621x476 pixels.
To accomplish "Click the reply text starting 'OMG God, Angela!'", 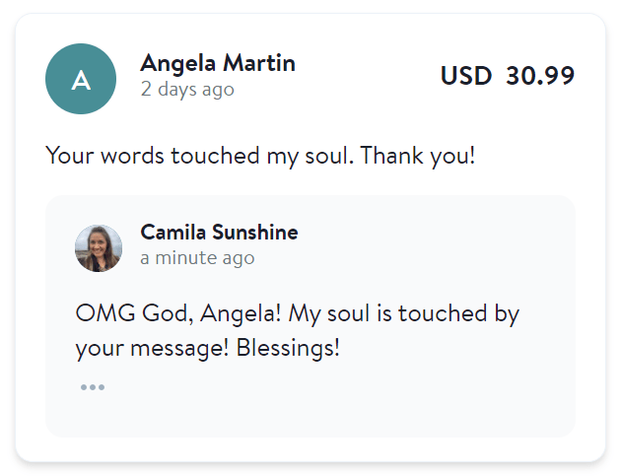I will pos(297,331).
